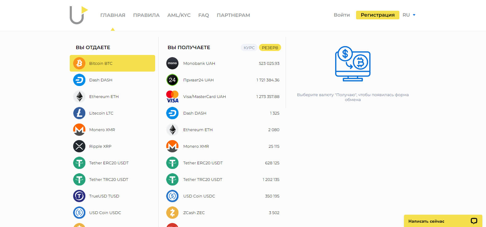Click the exchange illustration with dollar and bitcoin
486x227 pixels.
353,64
